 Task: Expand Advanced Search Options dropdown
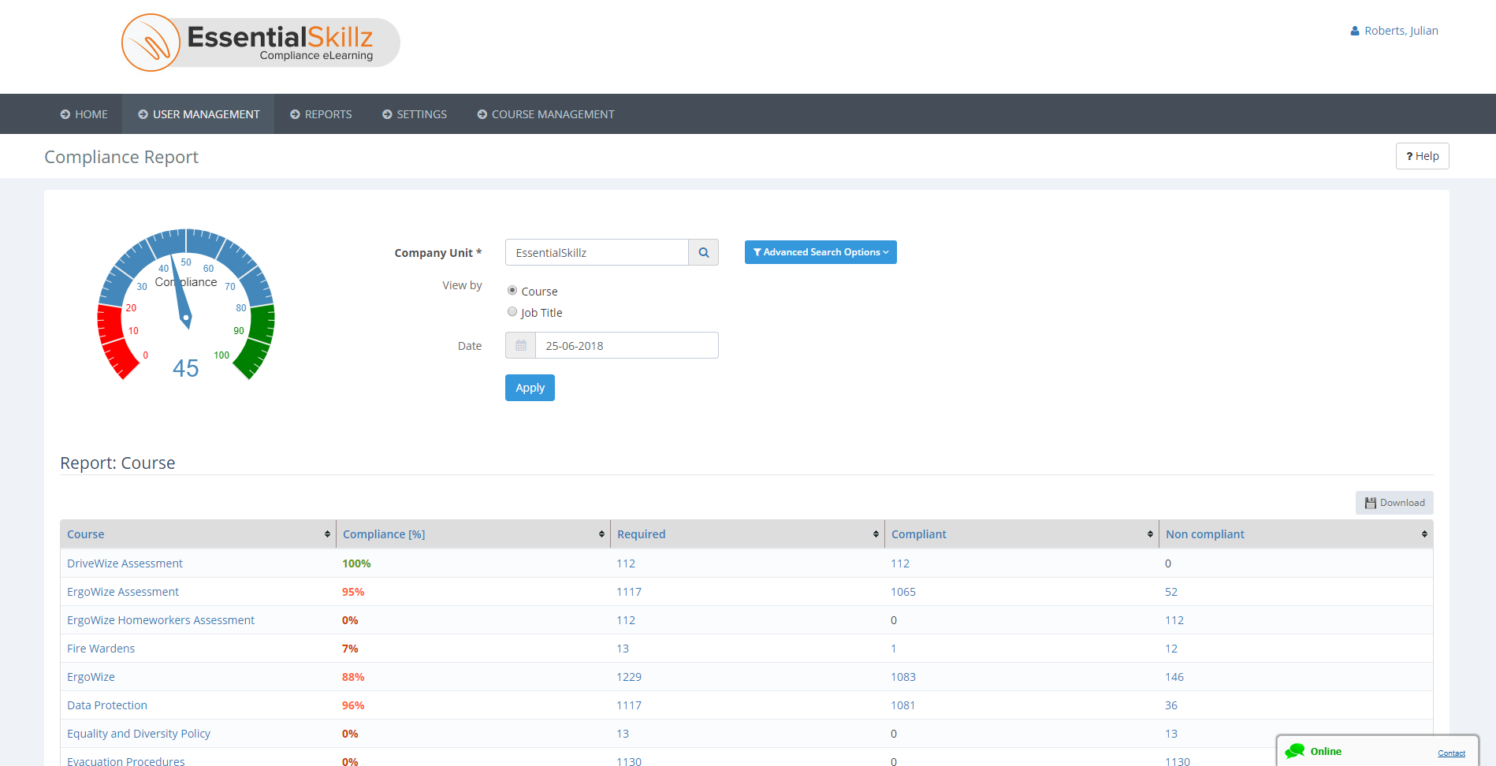(821, 252)
